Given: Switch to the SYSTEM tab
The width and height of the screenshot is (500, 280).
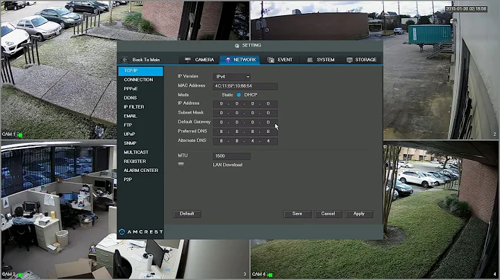Looking at the screenshot, I should [321, 60].
